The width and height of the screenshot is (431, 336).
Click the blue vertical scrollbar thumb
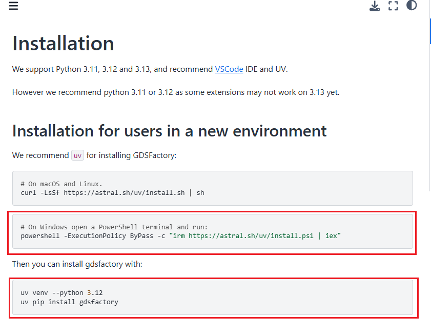pos(430,32)
